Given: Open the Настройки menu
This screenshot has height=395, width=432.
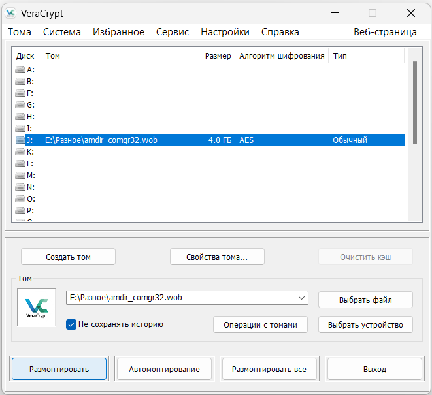Looking at the screenshot, I should pos(225,32).
